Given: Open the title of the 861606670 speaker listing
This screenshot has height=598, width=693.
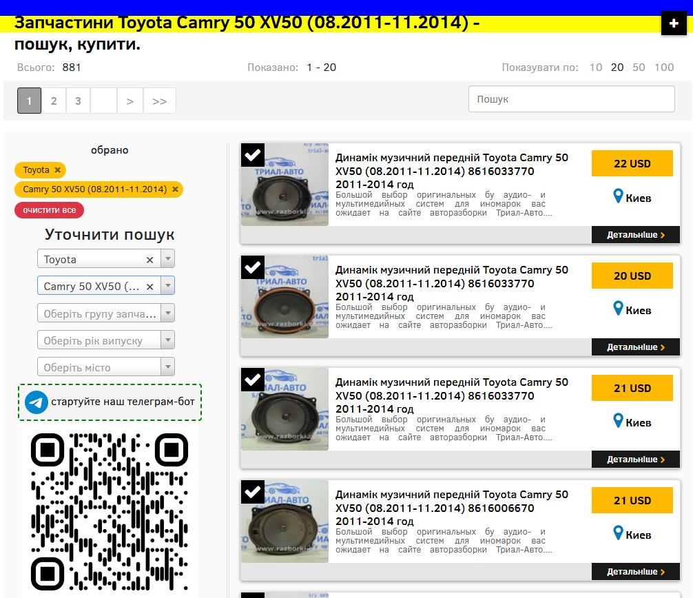Looking at the screenshot, I should [452, 508].
